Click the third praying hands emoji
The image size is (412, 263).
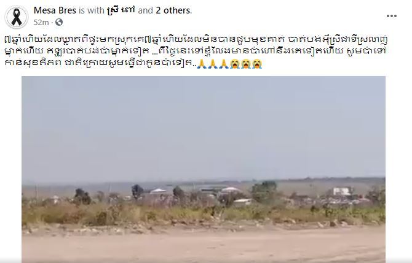[224, 64]
